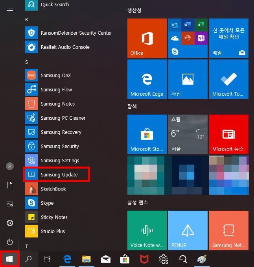The width and height of the screenshot is (254, 267).
Task: Open the Samsung Notes tile
Action: [x=229, y=230]
